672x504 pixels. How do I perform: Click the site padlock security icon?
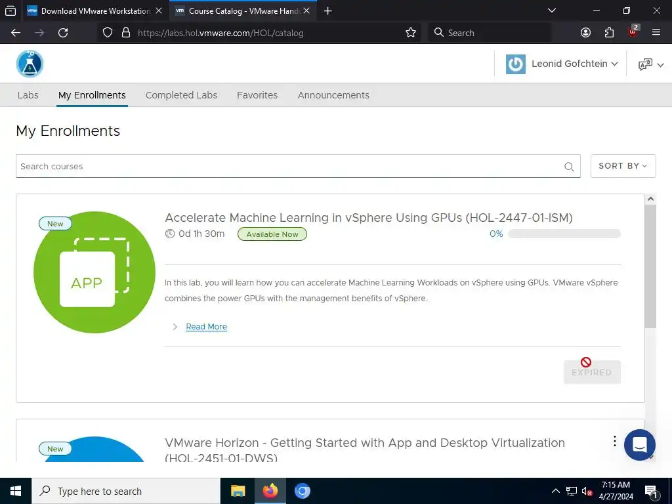point(126,33)
